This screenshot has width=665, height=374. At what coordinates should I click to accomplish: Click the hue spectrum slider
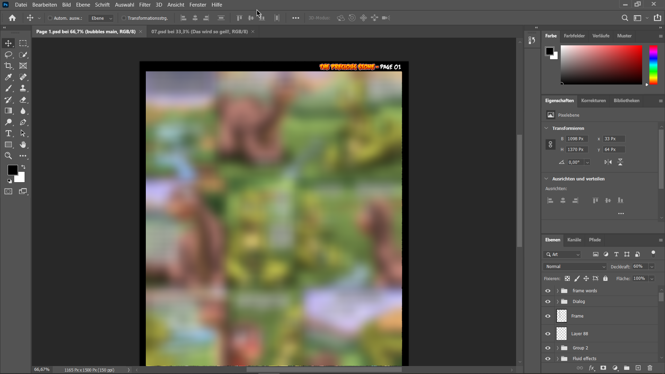coord(653,65)
